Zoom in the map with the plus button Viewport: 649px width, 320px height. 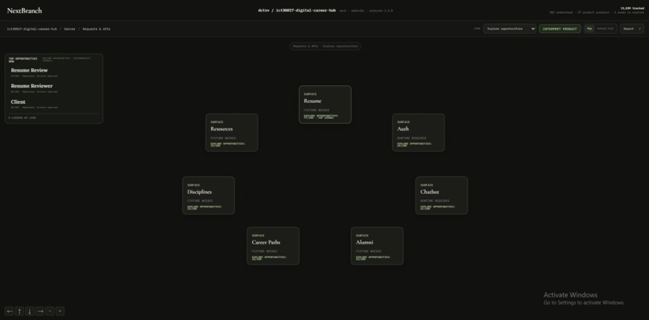click(60, 311)
